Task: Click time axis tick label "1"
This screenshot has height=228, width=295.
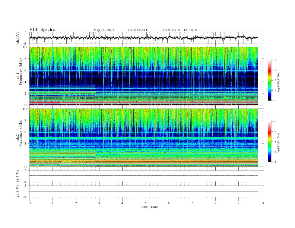Action: point(53,203)
